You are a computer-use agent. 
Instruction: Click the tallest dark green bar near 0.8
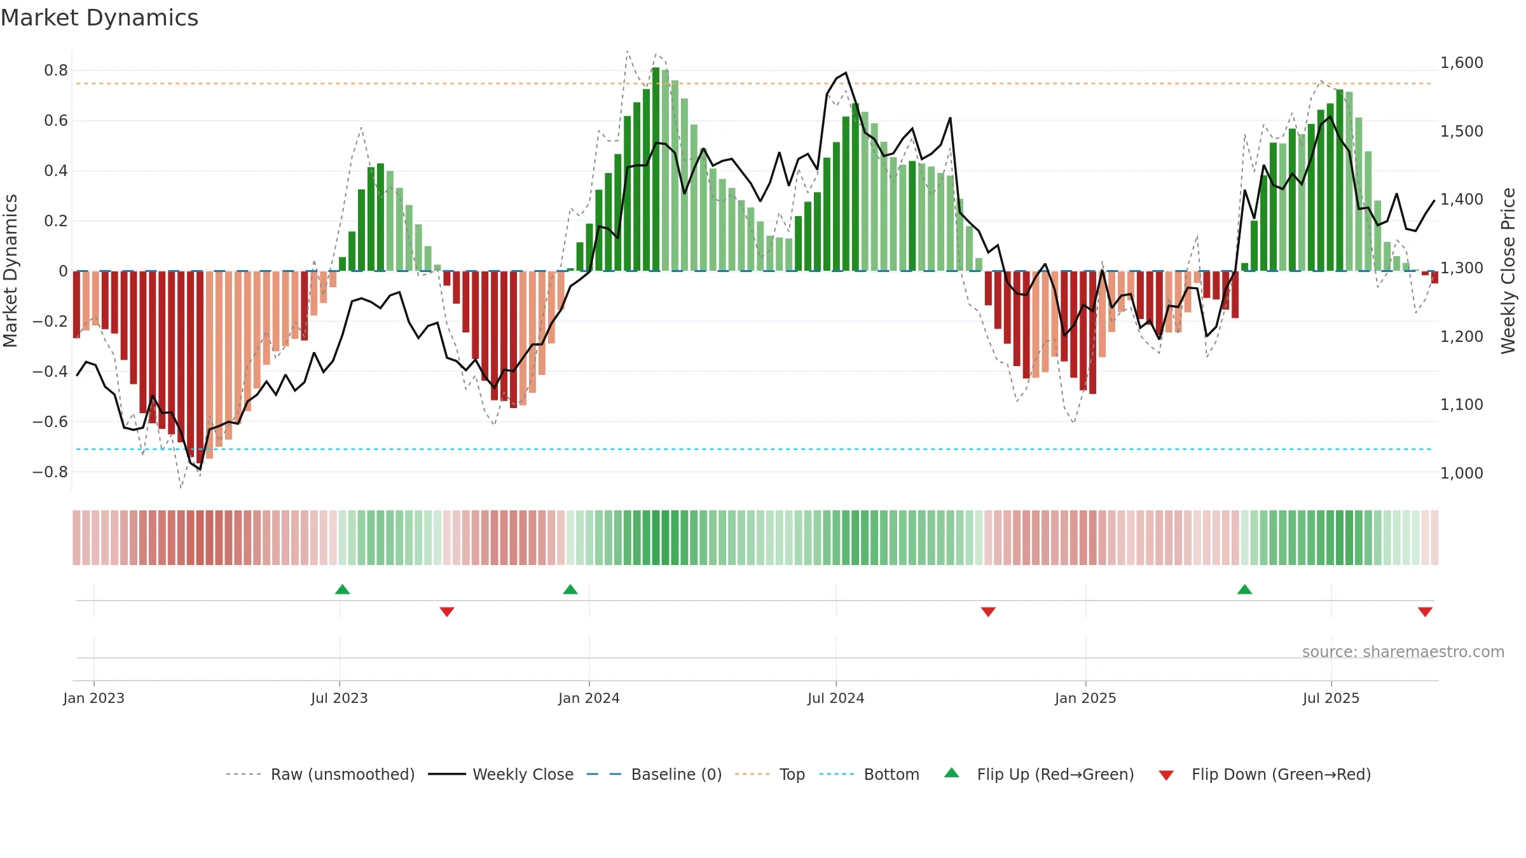coord(656,169)
